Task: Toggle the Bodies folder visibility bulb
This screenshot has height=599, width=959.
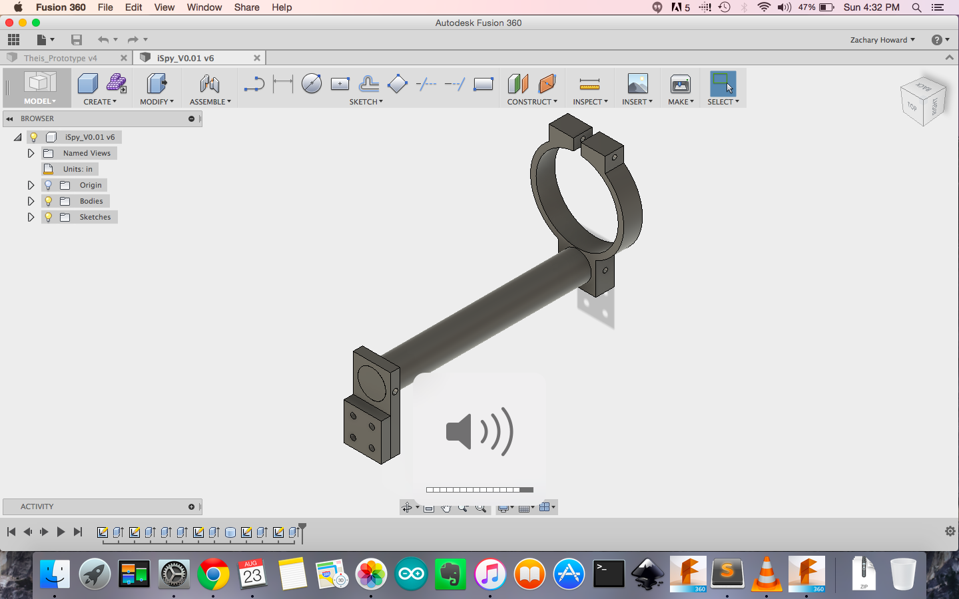Action: tap(48, 200)
